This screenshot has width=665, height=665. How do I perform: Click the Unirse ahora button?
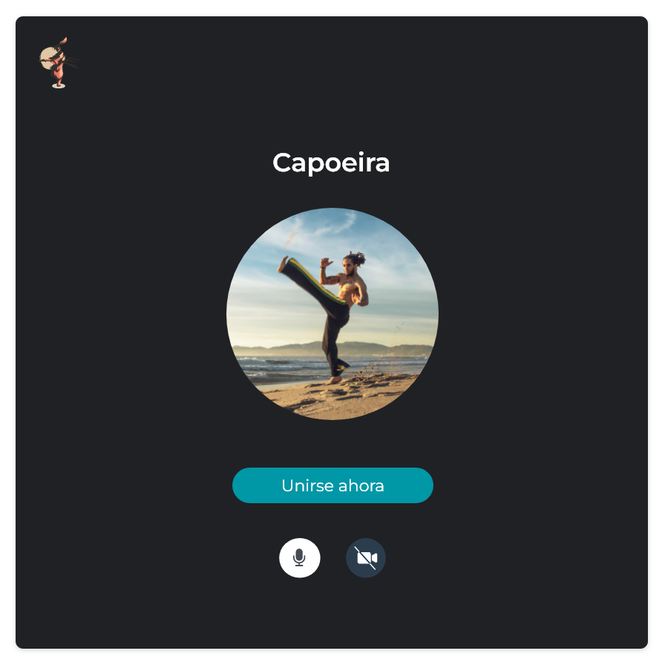click(x=332, y=485)
